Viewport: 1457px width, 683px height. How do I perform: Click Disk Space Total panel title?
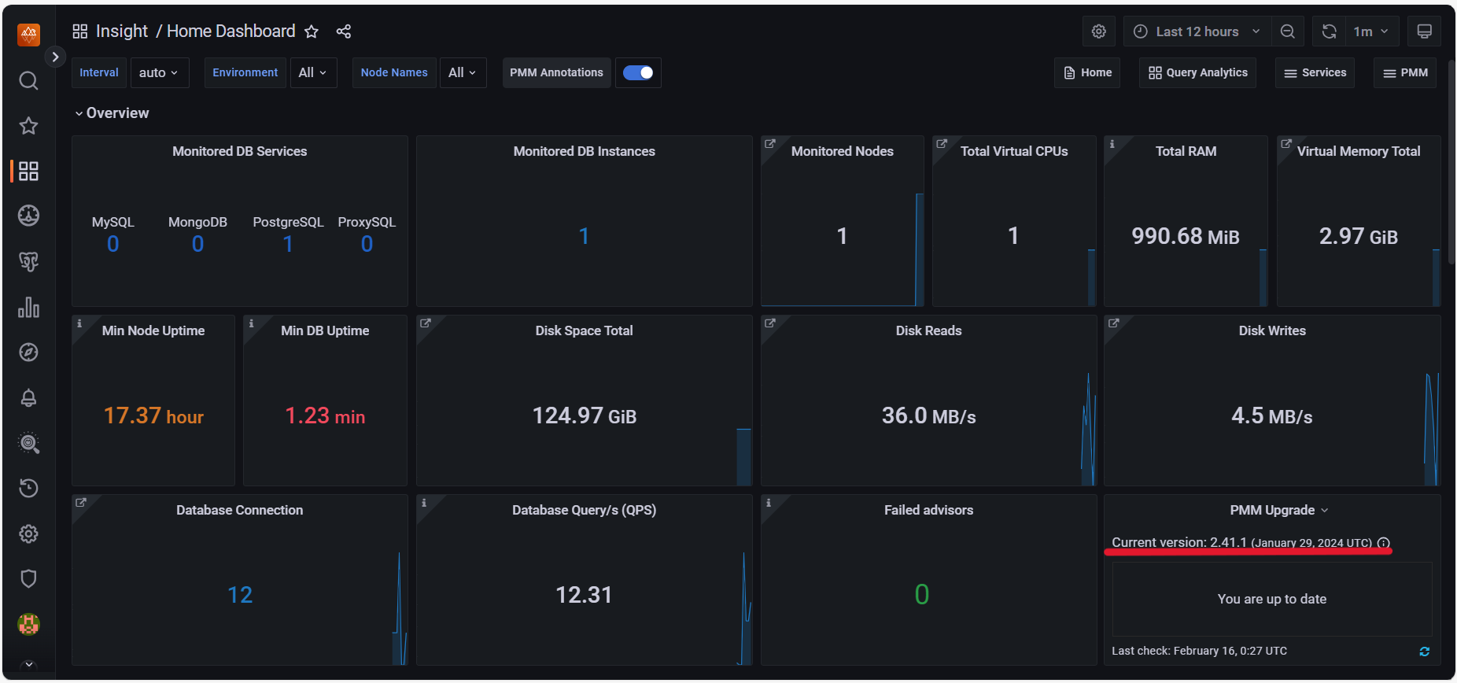[x=585, y=330]
